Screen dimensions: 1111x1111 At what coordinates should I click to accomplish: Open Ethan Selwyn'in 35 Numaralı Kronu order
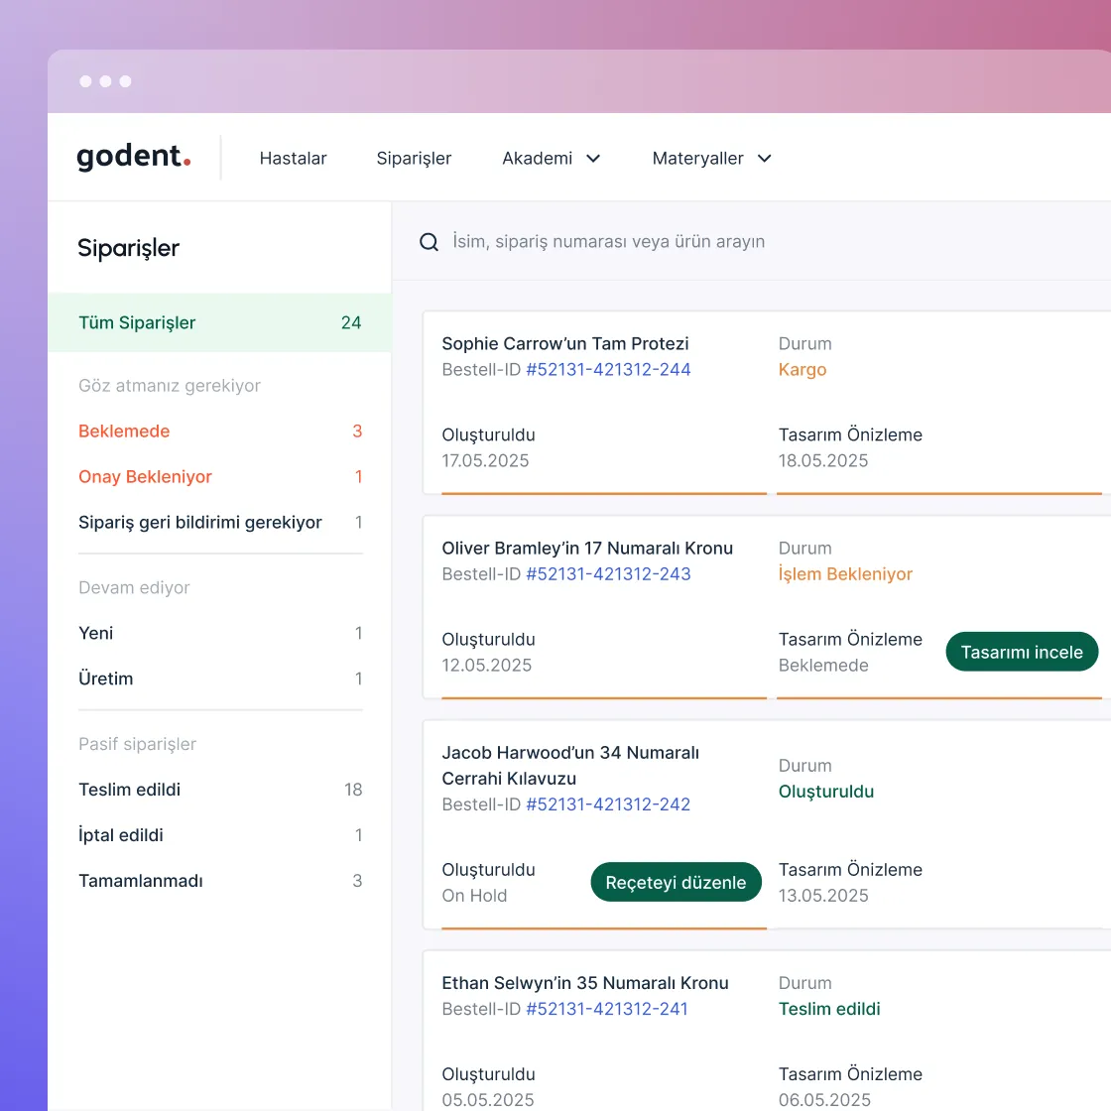pyautogui.click(x=585, y=983)
